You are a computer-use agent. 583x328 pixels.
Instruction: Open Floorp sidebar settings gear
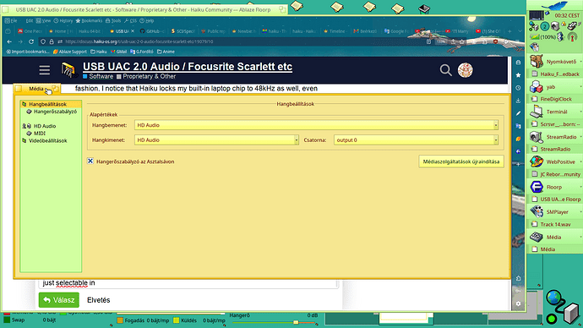(x=518, y=303)
